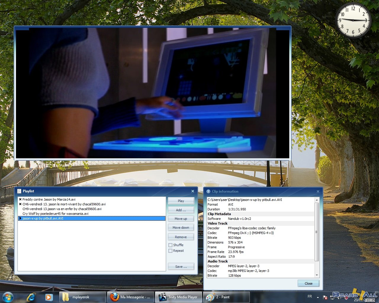
Task: Close the Playlist window via X icon
Action: point(193,191)
